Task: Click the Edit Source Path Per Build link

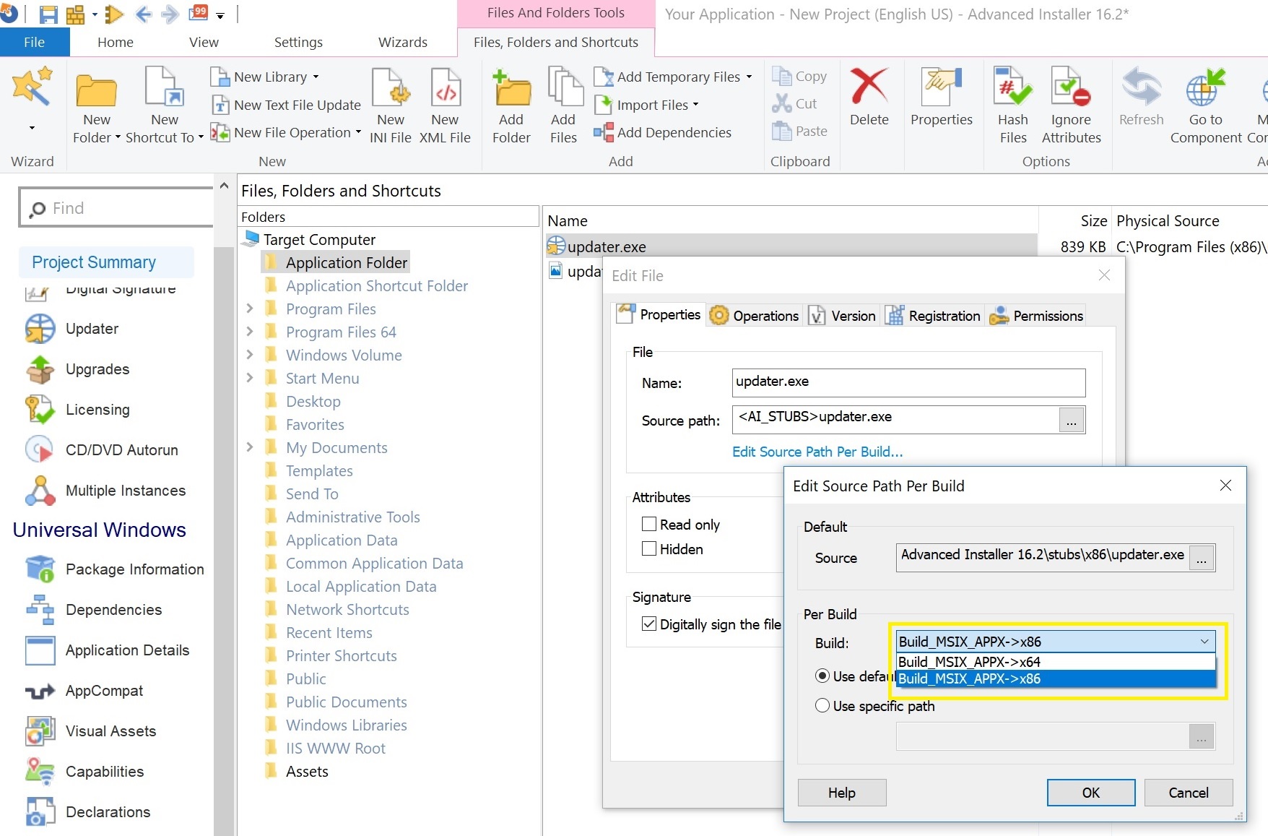Action: (817, 452)
